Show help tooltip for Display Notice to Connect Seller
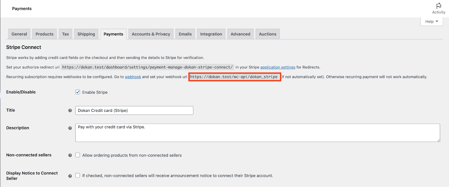The image size is (449, 187). point(70,176)
